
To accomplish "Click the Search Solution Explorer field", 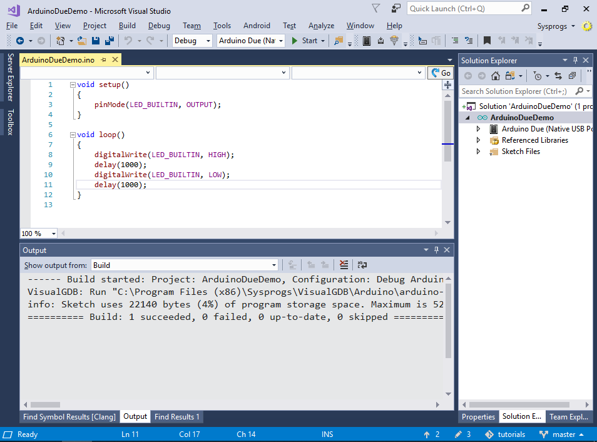I will click(526, 91).
